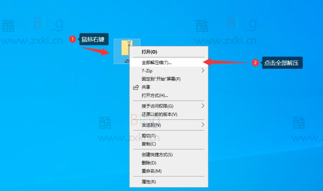Expand the 发送到 submenu chevron

click(x=203, y=125)
